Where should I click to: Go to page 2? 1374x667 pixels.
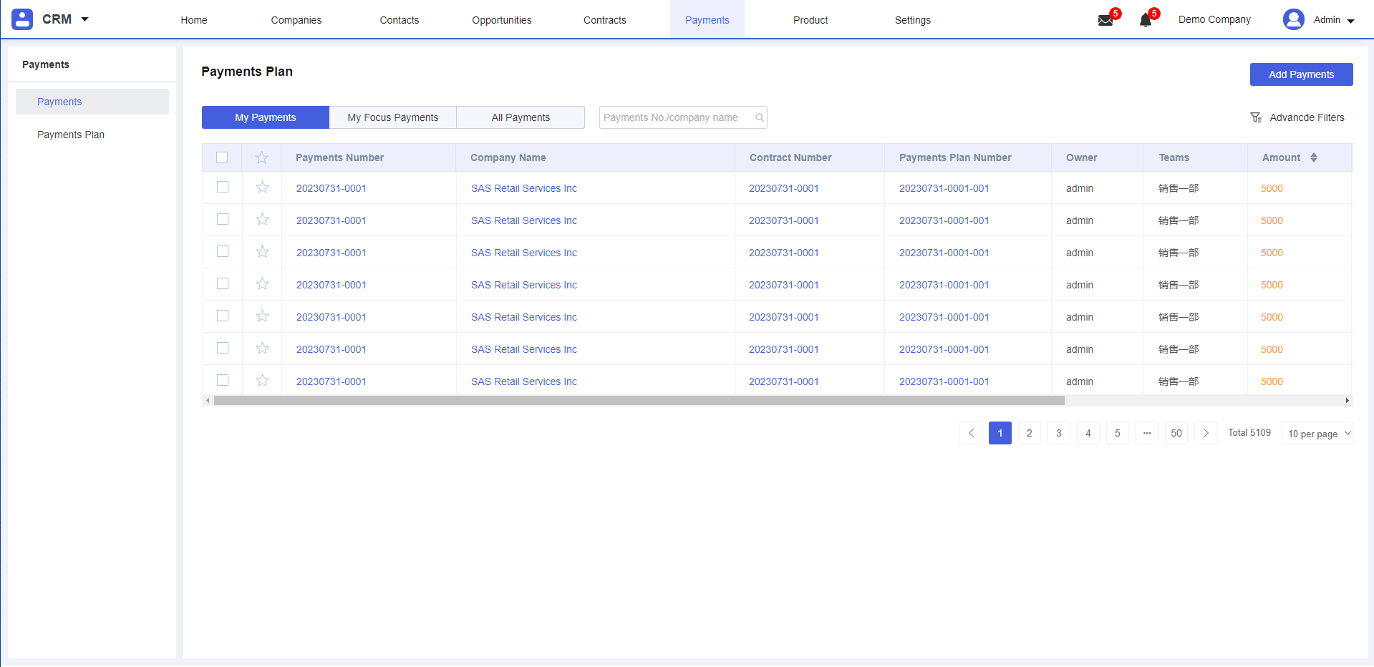coord(1030,433)
